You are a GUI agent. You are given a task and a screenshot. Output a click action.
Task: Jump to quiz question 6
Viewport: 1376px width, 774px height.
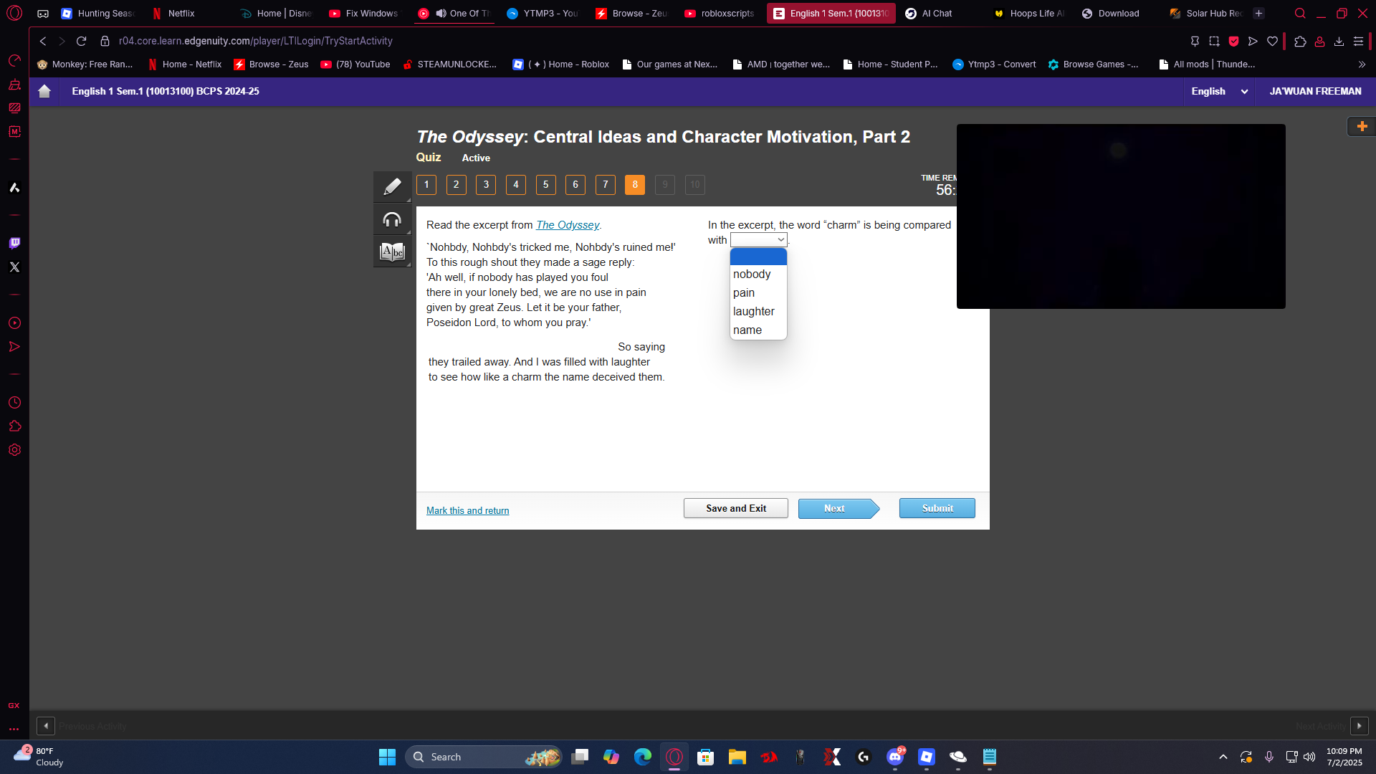(x=575, y=185)
